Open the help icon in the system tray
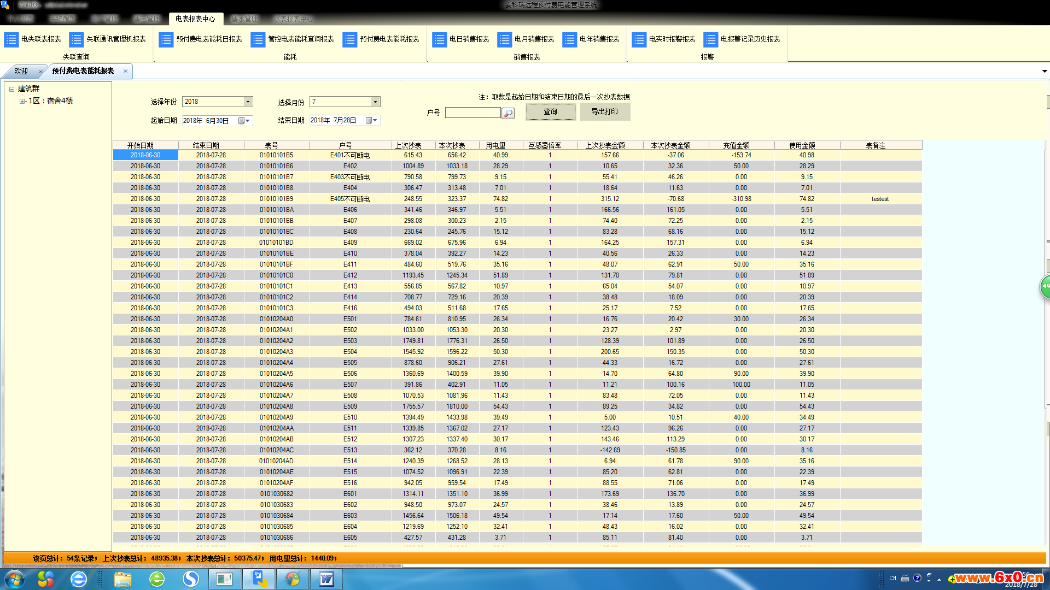The image size is (1050, 590). (917, 578)
